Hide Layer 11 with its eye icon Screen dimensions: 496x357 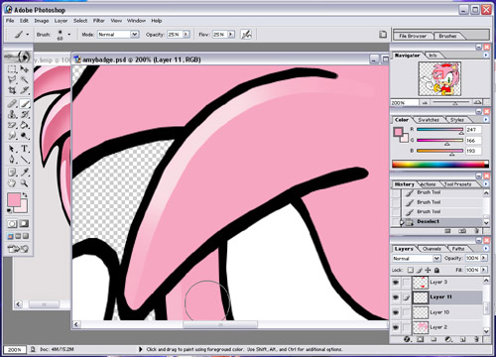pos(396,297)
